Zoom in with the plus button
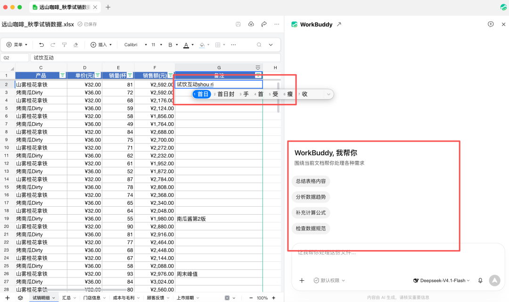The height and width of the screenshot is (302, 509). click(x=274, y=298)
